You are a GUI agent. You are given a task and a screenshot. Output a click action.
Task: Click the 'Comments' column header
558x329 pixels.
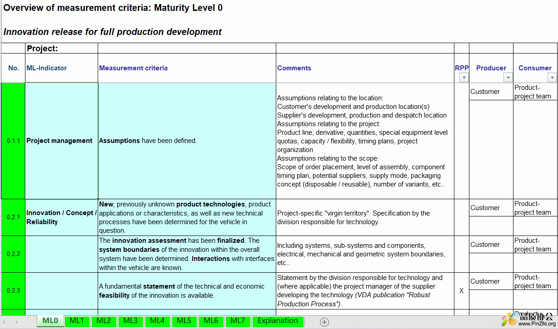point(365,68)
